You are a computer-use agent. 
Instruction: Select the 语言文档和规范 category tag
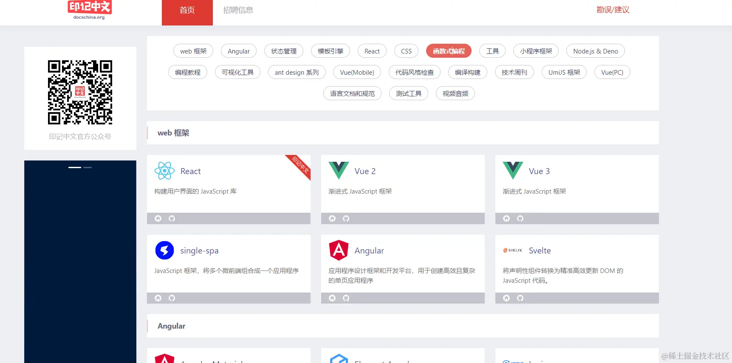(353, 93)
